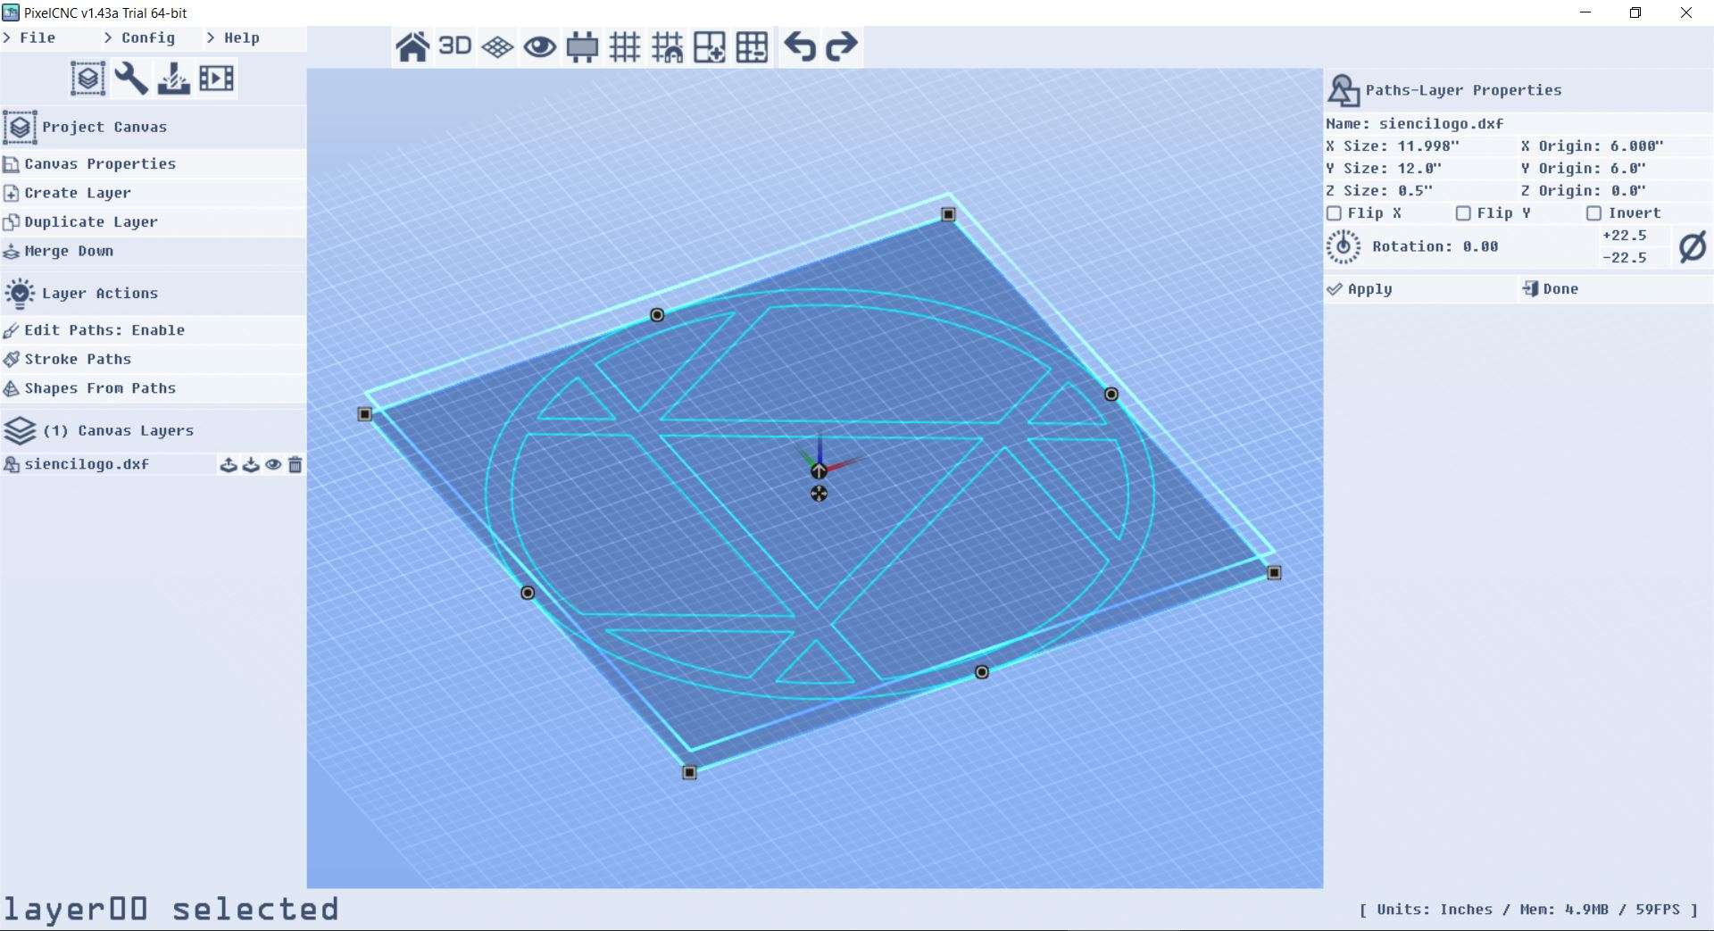Viewport: 1714px width, 931px height.
Task: Check the Invert checkbox
Action: [1593, 213]
